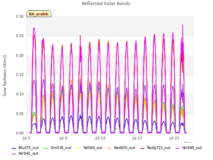Click the Jul 5 x-axis tick label
The image size is (213, 160).
click(26, 138)
